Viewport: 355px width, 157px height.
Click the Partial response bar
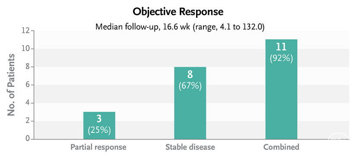(x=99, y=126)
